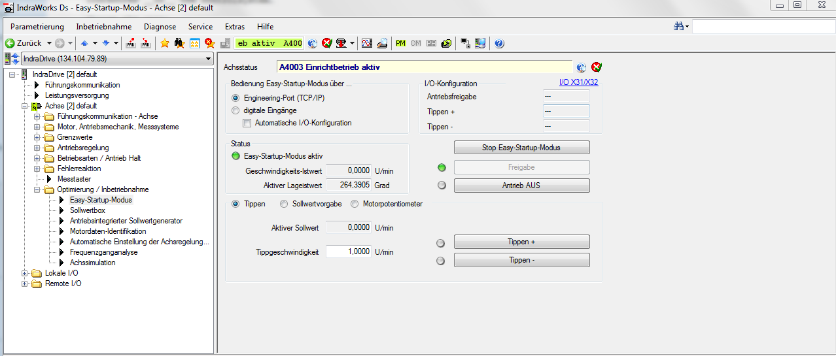
Task: Open the Hilfe menu
Action: pyautogui.click(x=266, y=27)
